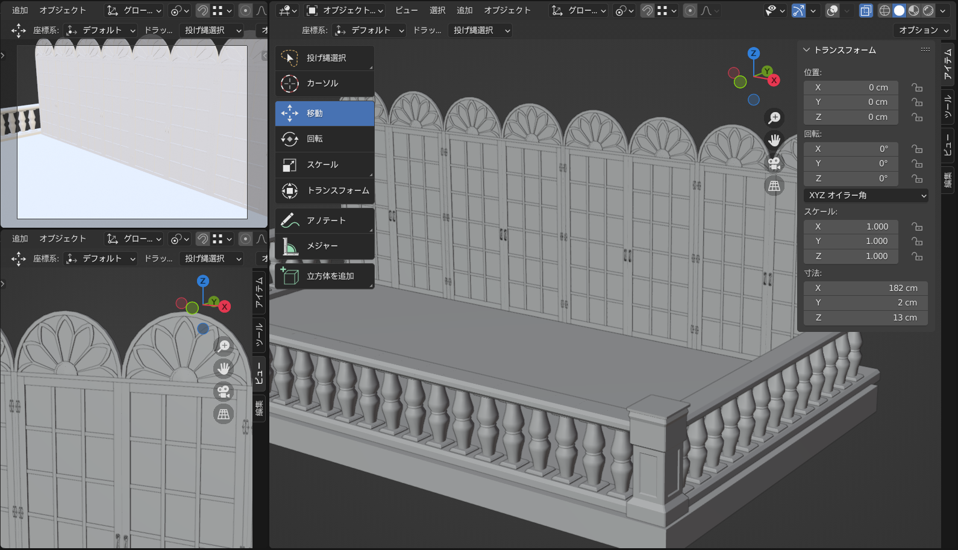The width and height of the screenshot is (958, 550).
Task: Lock the 位置 X value
Action: coord(917,88)
